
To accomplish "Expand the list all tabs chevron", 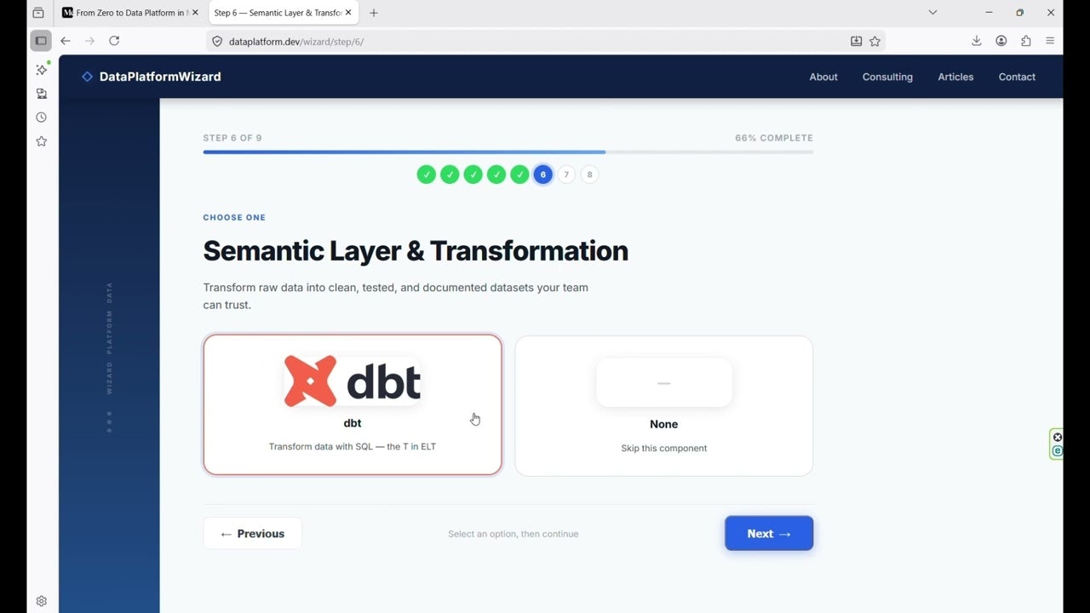I will click(x=932, y=13).
